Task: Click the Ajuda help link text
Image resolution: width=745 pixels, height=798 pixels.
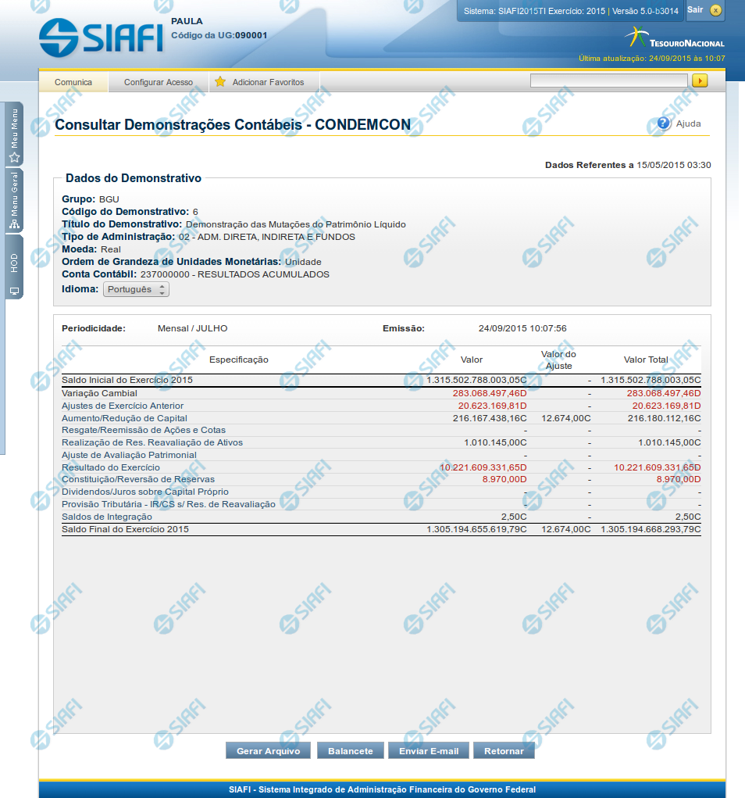Action: 688,123
